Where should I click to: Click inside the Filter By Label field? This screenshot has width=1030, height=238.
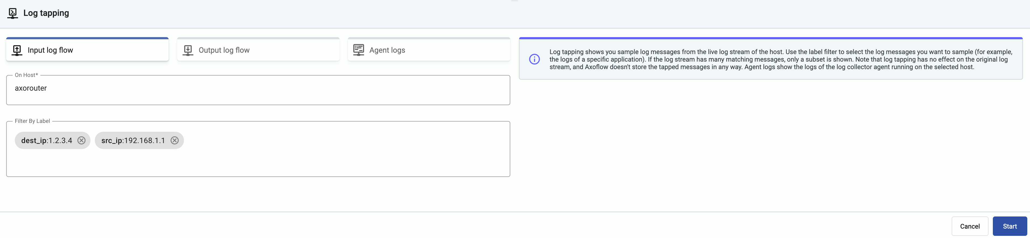(x=258, y=149)
